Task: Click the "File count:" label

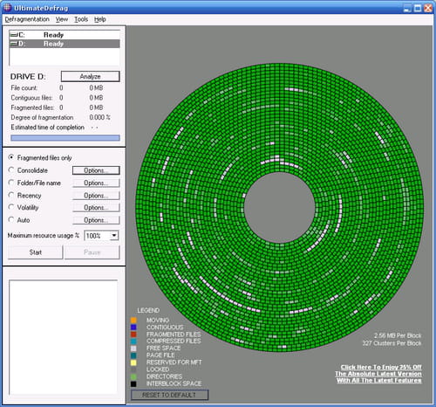Action: pyautogui.click(x=24, y=88)
